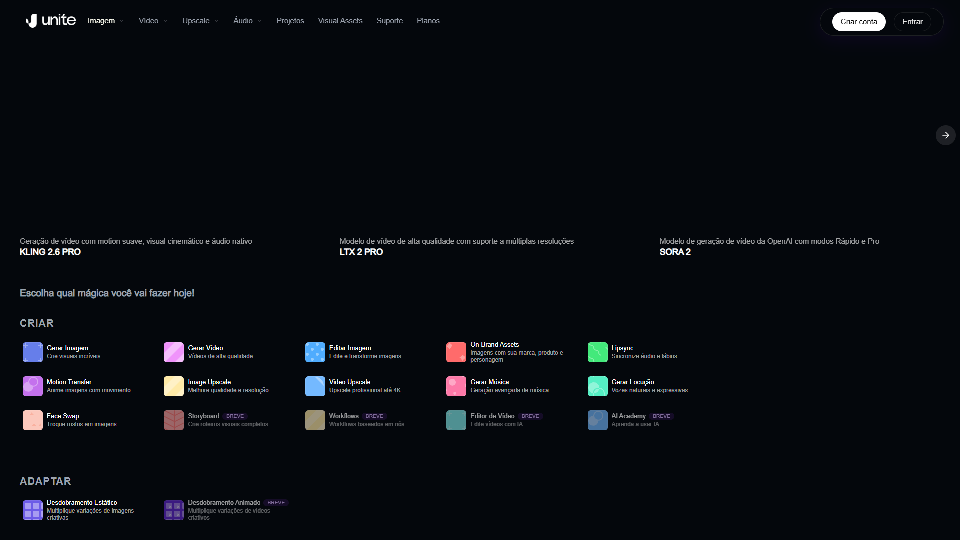Image resolution: width=960 pixels, height=540 pixels.
Task: Open Visual Assets in the navbar
Action: point(340,21)
